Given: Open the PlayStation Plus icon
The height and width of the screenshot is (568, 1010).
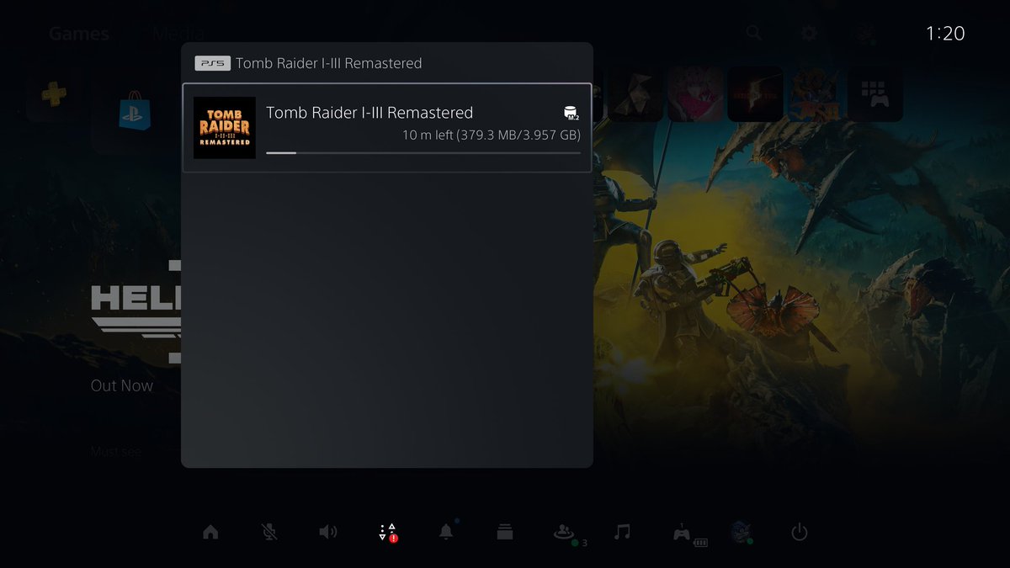Looking at the screenshot, I should click(x=54, y=94).
